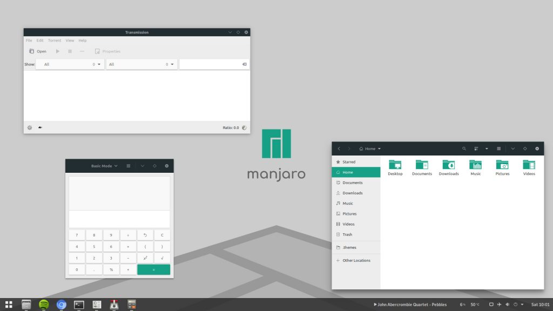Open the Edit menu in Transmission

[x=40, y=40]
